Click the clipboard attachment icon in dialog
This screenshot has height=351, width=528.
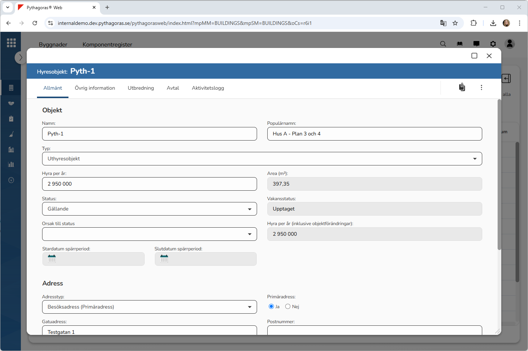point(462,87)
